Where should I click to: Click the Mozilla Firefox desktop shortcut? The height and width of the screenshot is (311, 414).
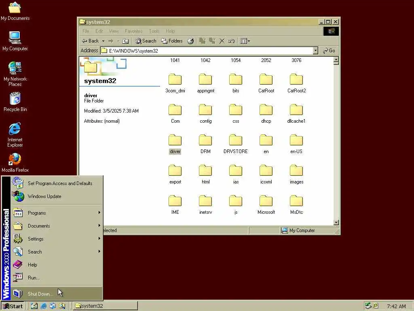coord(15,163)
